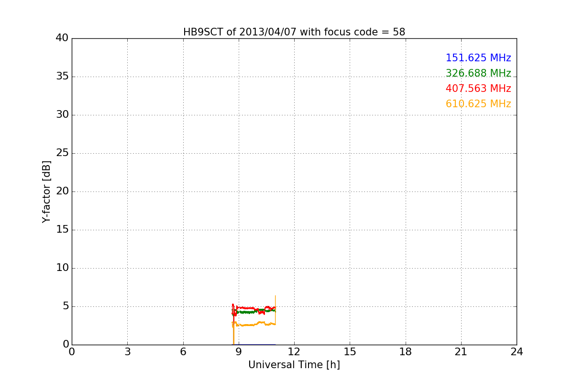This screenshot has height=383, width=574.
Task: Click the 'Y-factor [dB]' axis label
Action: 46,191
